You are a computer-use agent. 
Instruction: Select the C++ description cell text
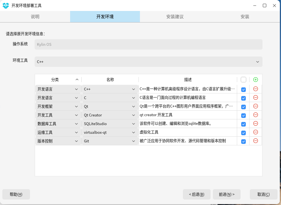tap(187, 89)
